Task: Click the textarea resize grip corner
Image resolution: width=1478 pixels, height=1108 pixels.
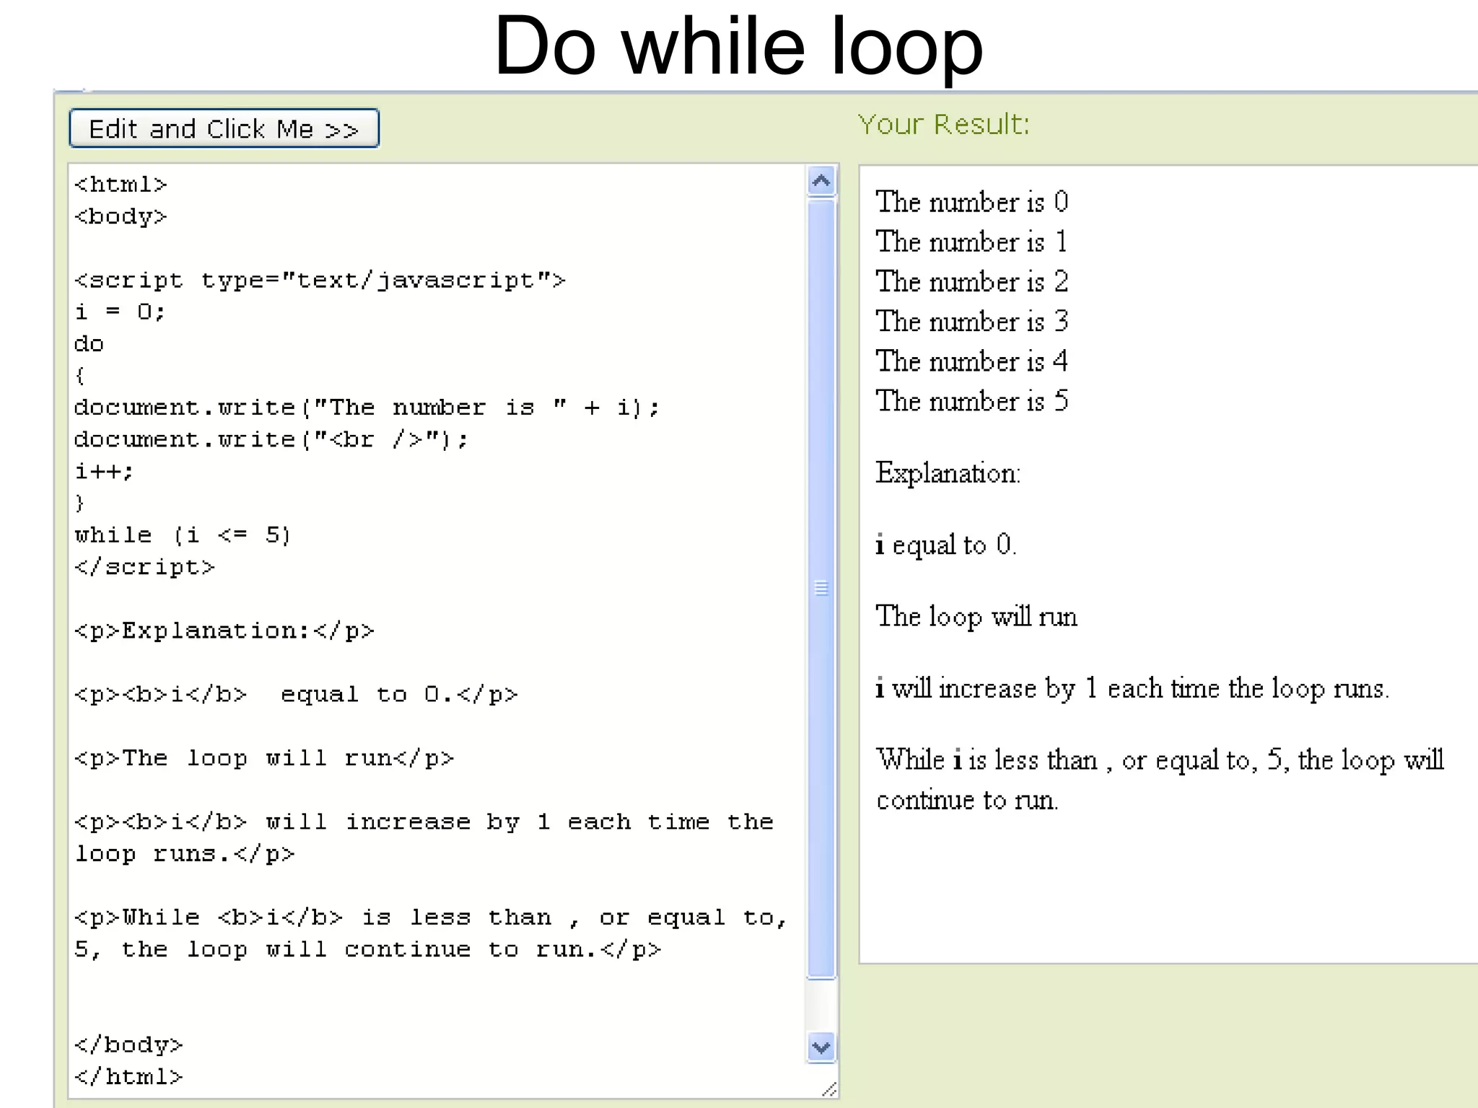Action: (x=828, y=1089)
